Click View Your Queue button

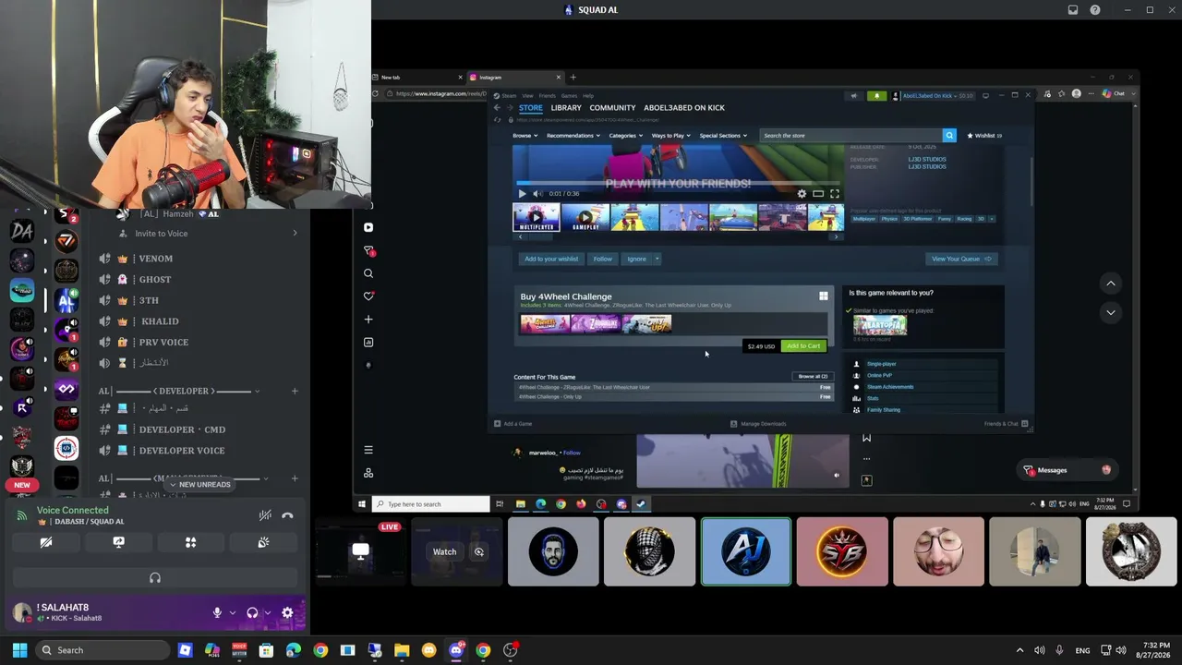point(961,259)
